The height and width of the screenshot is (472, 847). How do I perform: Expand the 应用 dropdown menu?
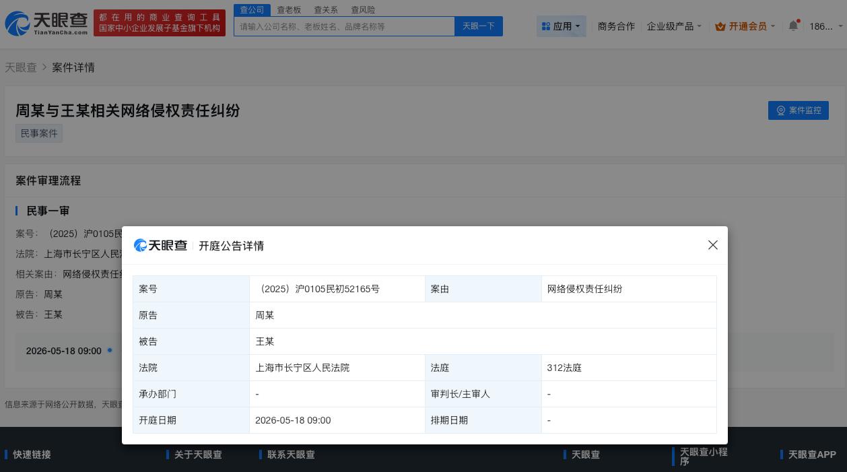[x=562, y=26]
